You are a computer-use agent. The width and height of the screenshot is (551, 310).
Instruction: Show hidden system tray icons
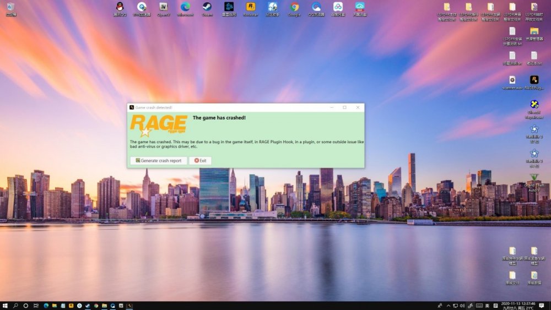pyautogui.click(x=449, y=306)
